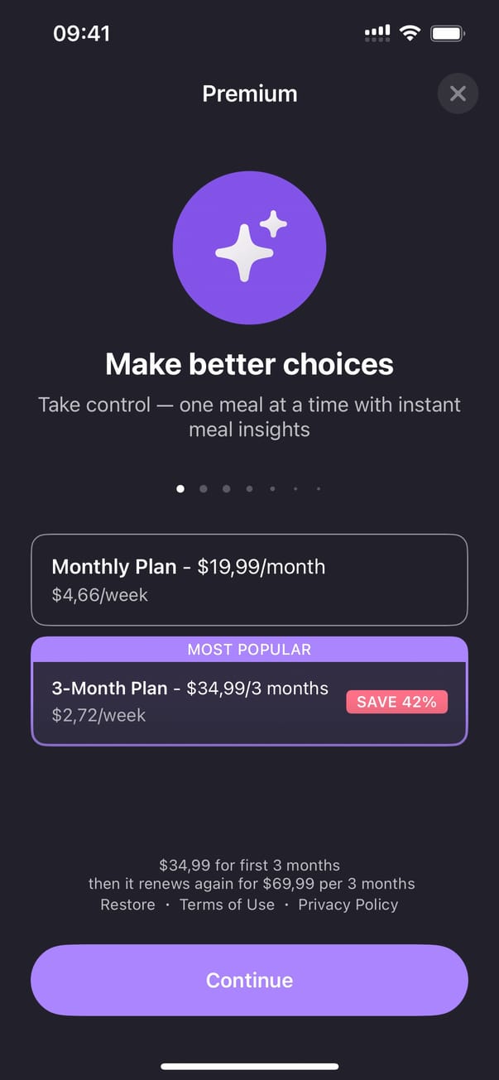Select the Monthly Plan option
499x1080 pixels.
point(249,579)
